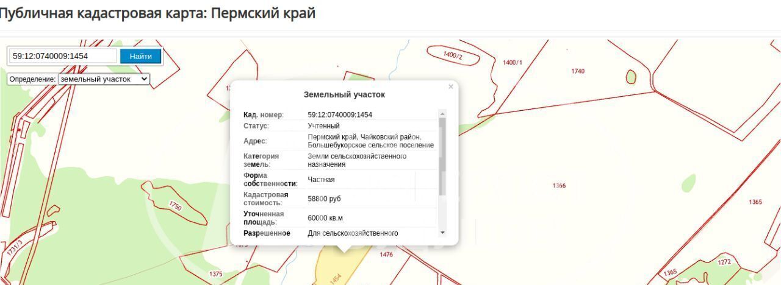Screen dimensions: 781x285
Task: Click cadastral number value 59:12:0740009:1454 in popup
Action: 340,114
